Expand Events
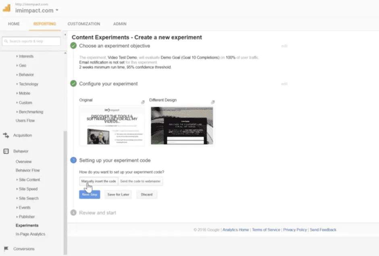 (23, 208)
